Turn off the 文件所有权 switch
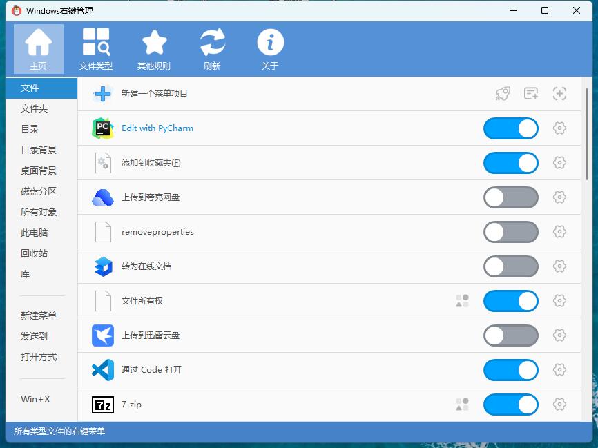Image resolution: width=598 pixels, height=448 pixels. pyautogui.click(x=510, y=301)
